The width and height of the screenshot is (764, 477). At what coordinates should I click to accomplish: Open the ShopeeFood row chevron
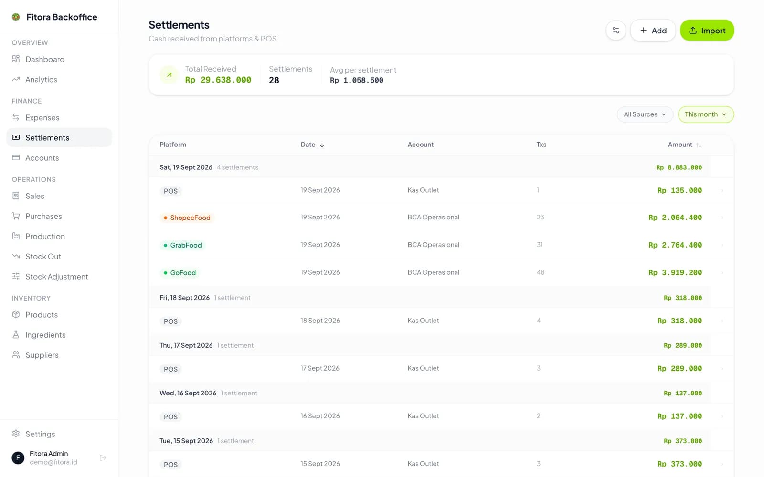722,218
